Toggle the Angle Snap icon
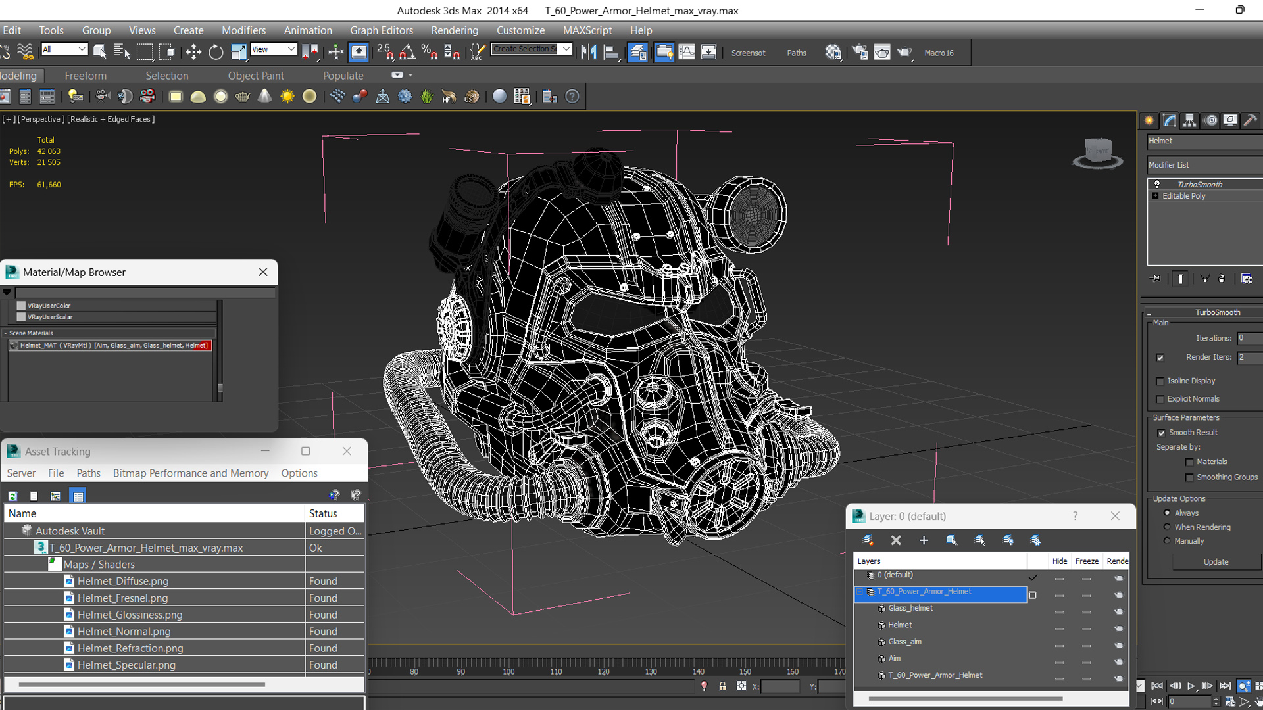This screenshot has height=710, width=1263. [x=407, y=52]
